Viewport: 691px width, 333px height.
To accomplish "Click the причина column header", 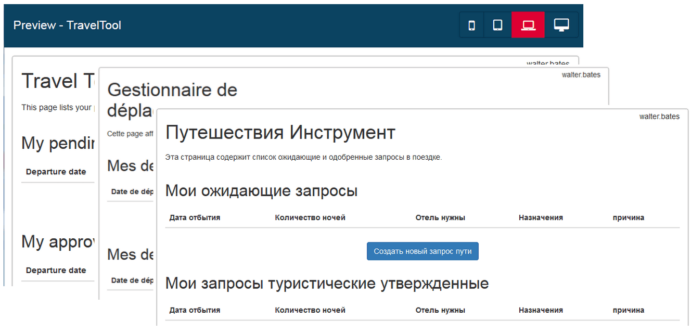I will pos(628,217).
